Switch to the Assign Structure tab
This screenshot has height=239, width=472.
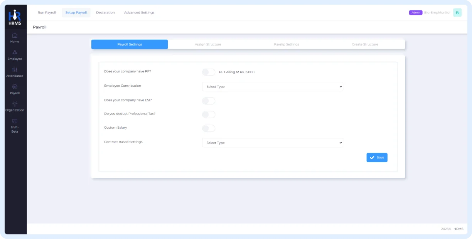[208, 44]
